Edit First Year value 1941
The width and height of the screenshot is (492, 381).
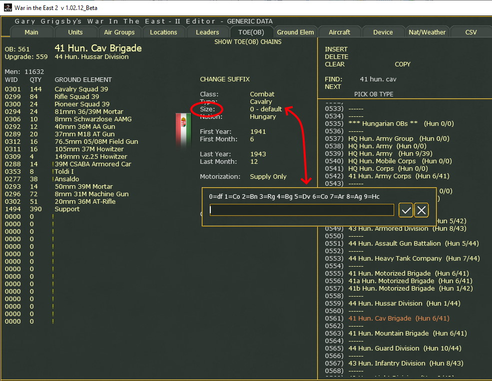coord(258,132)
